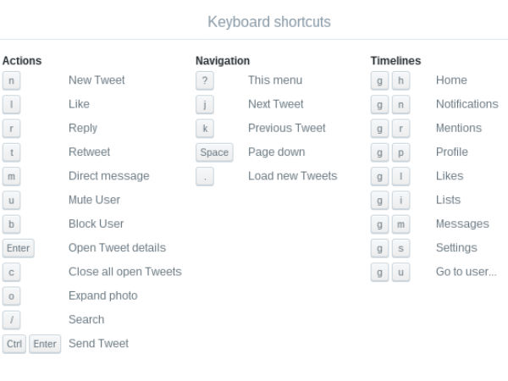Screen dimensions: 508x381
Task: Click the 'l' key badge beside Like
Action: pyautogui.click(x=11, y=104)
